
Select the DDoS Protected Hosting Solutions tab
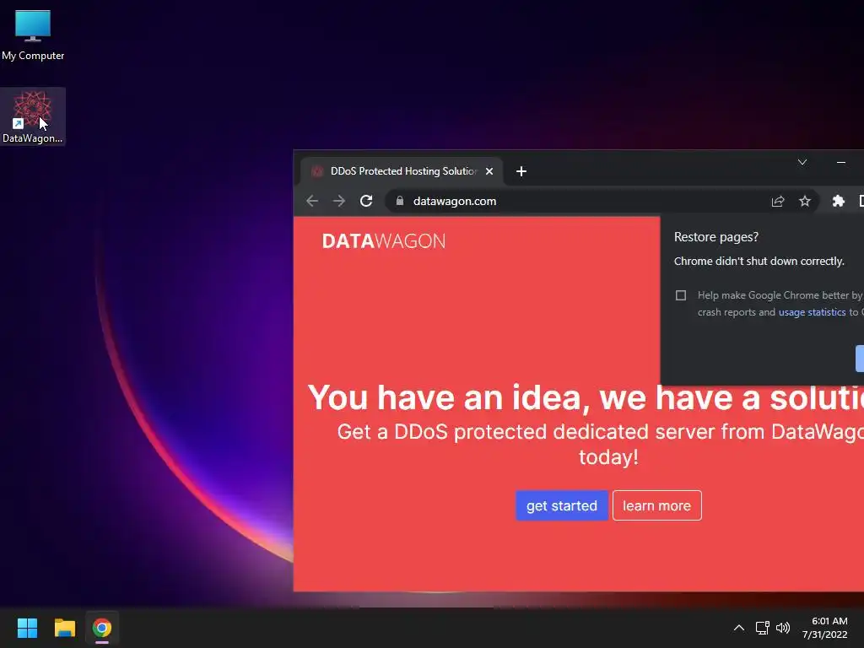point(401,171)
